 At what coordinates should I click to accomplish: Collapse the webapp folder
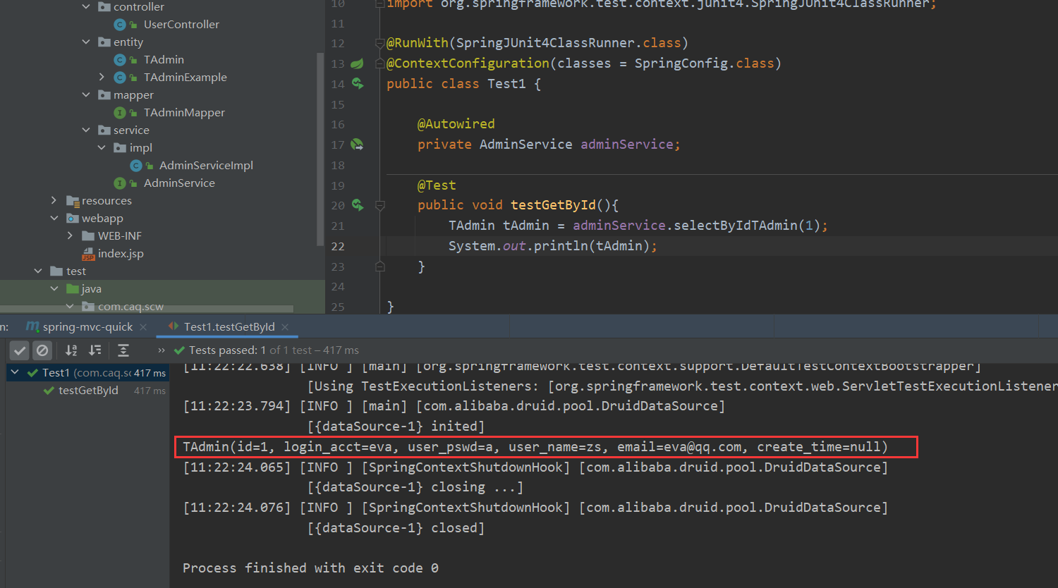click(54, 219)
